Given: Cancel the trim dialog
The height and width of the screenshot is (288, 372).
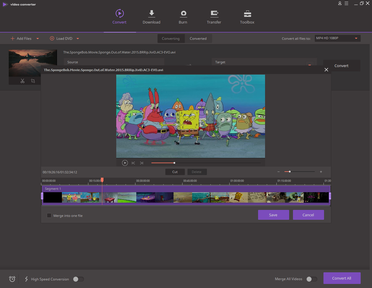Looking at the screenshot, I should 308,215.
